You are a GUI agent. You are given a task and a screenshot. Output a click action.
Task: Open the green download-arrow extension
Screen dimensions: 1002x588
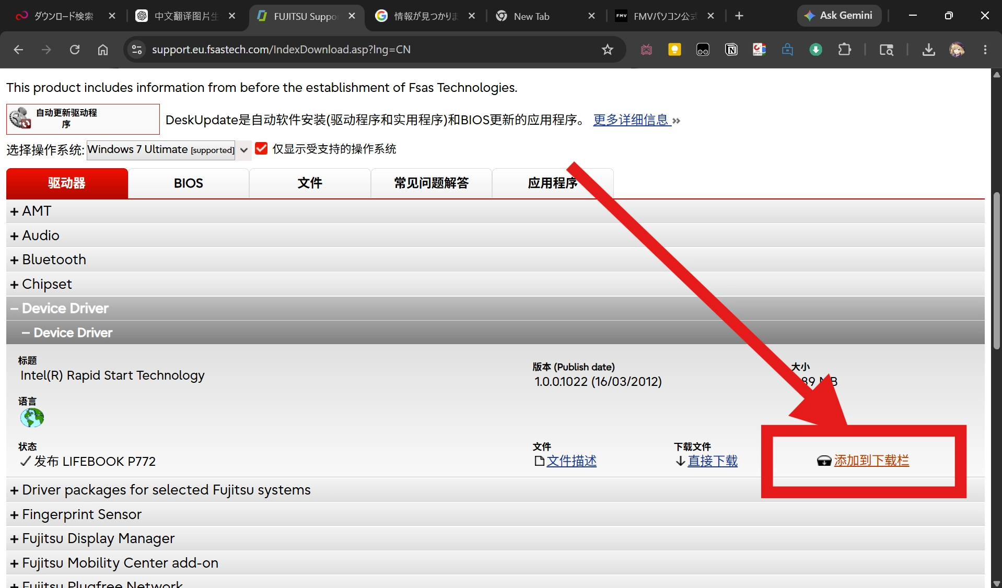pyautogui.click(x=815, y=50)
